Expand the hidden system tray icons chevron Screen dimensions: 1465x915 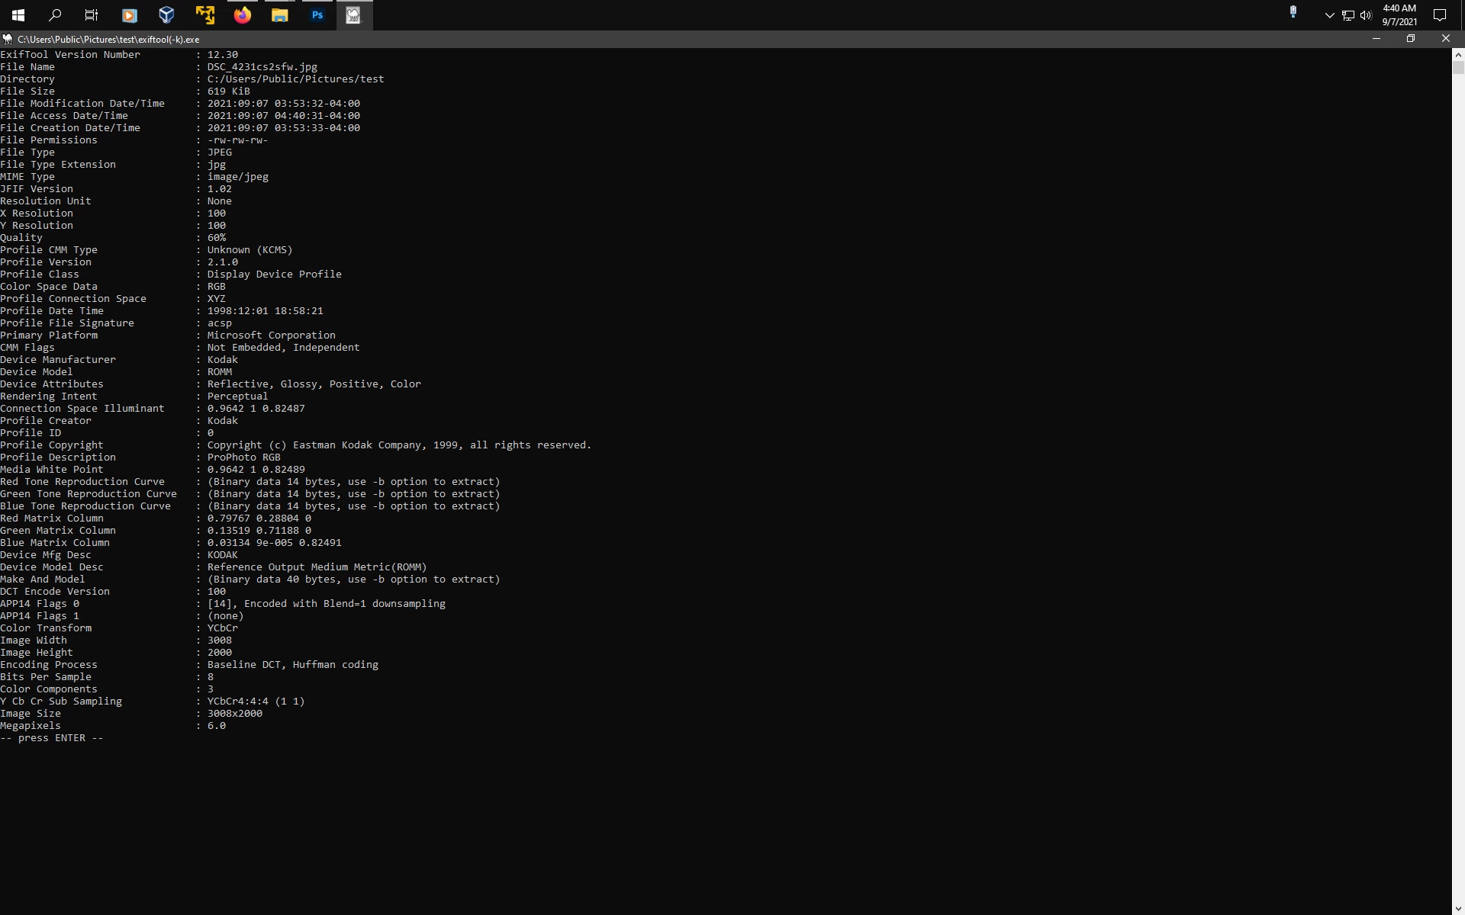(1329, 15)
